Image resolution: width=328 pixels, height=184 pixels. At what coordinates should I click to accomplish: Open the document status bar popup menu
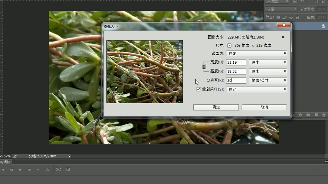point(69,156)
